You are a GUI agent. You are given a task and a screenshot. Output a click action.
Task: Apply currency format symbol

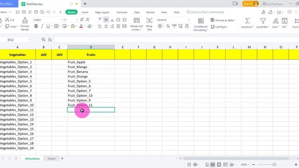click(x=160, y=26)
